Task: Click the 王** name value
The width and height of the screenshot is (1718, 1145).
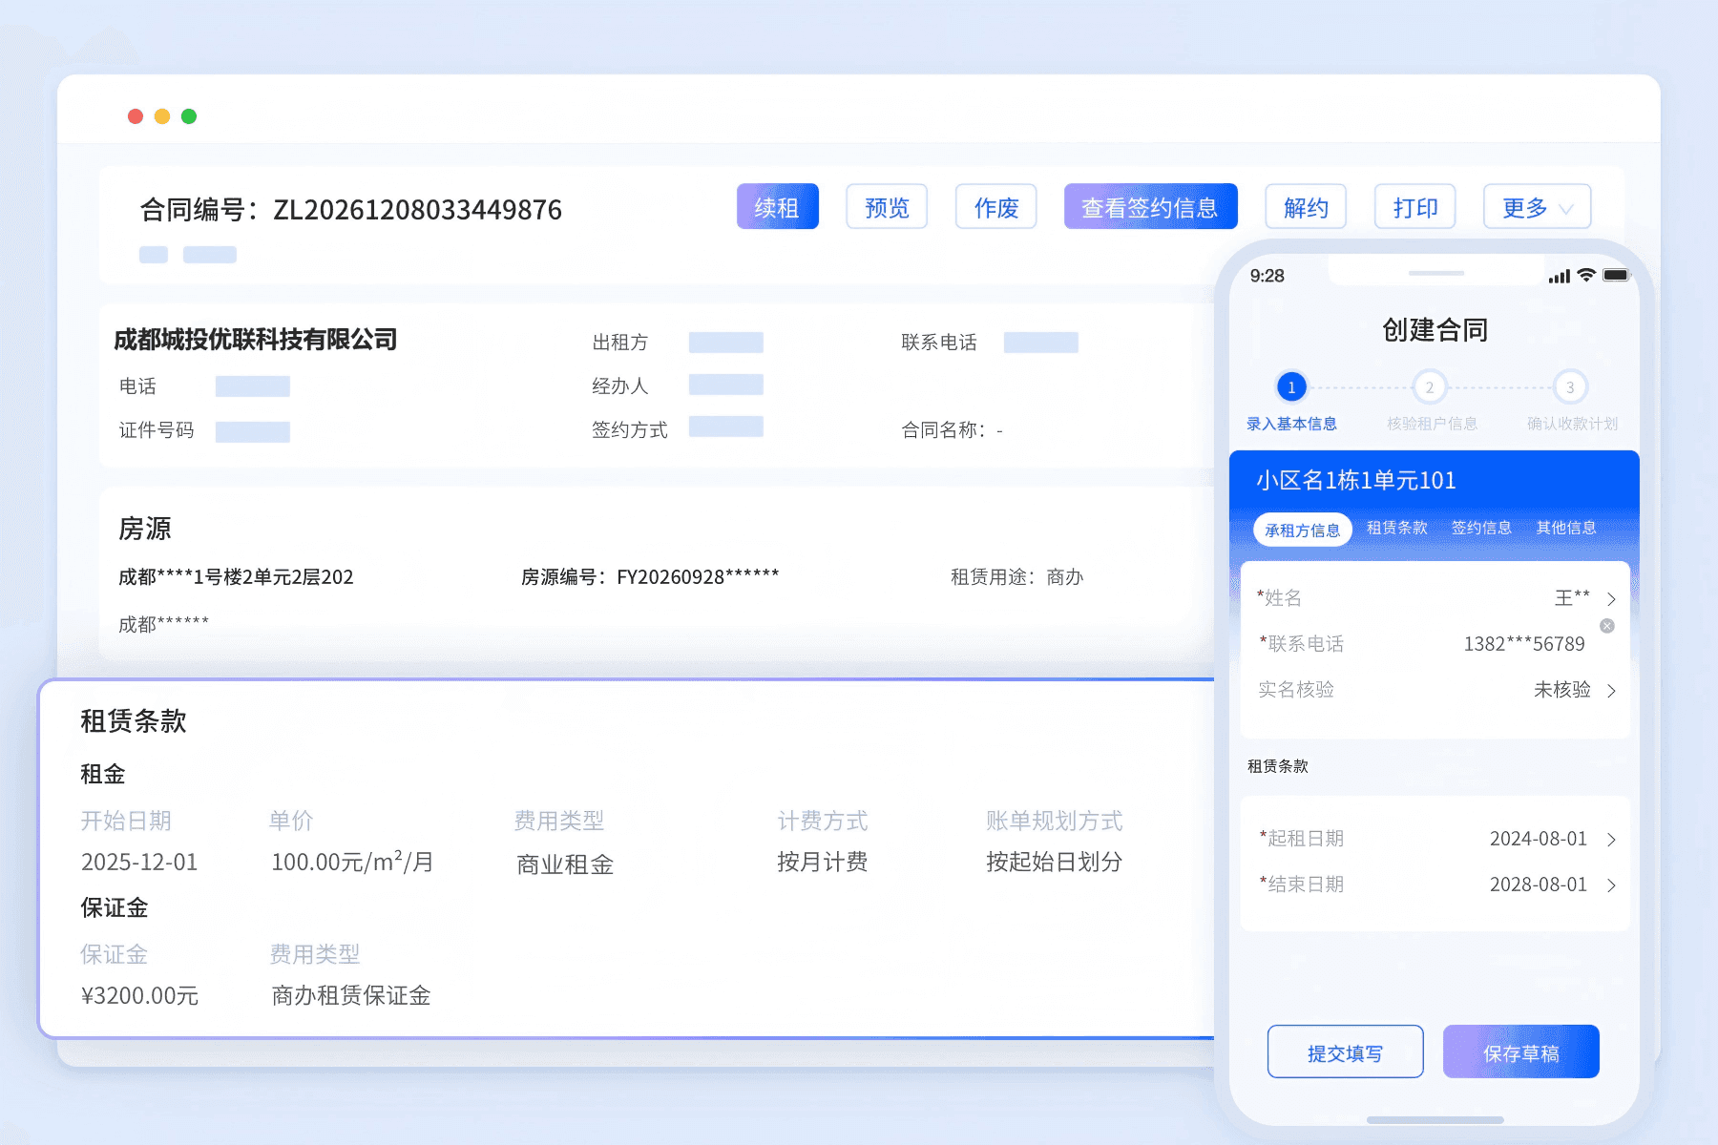Action: point(1572,598)
